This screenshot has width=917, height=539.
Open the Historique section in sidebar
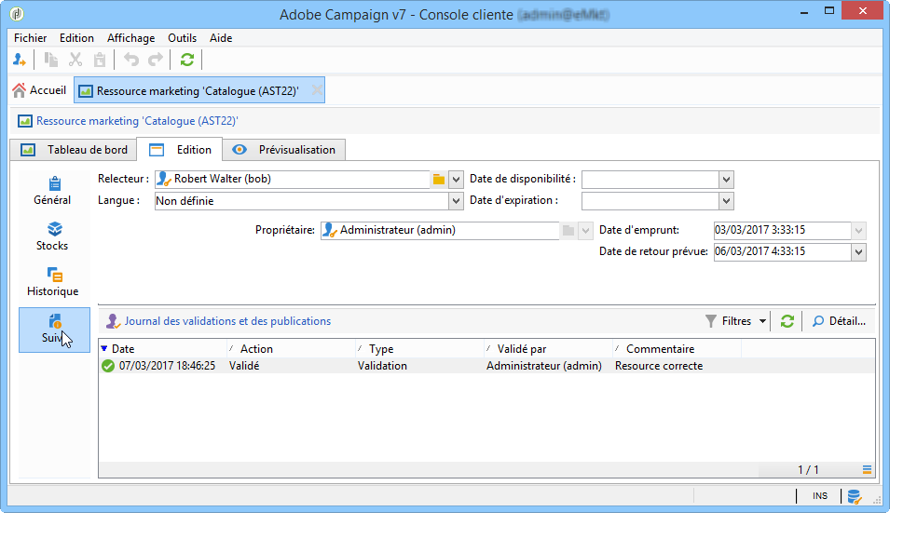(x=52, y=282)
